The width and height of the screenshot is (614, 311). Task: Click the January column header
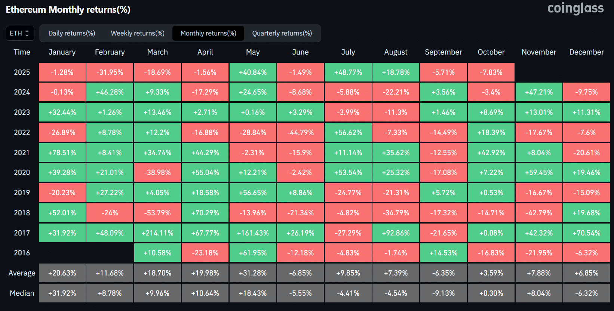tap(62, 52)
